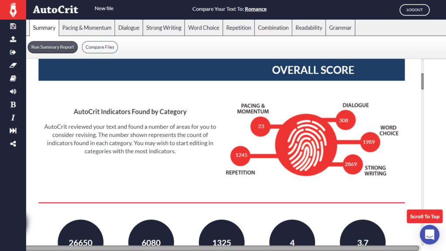
Task: Click the Logout button
Action: [x=414, y=10]
